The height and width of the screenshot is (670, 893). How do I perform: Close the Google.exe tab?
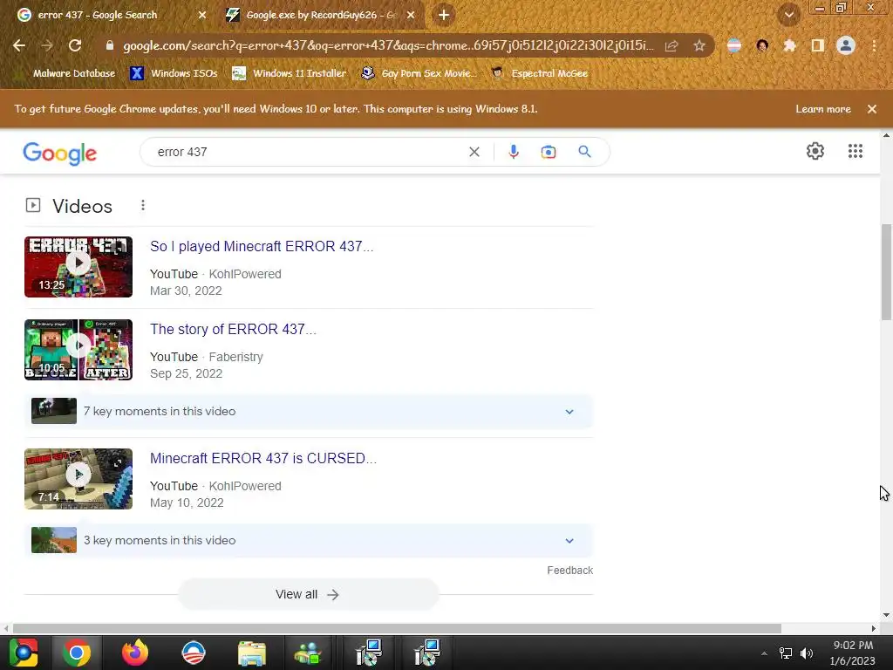point(411,16)
